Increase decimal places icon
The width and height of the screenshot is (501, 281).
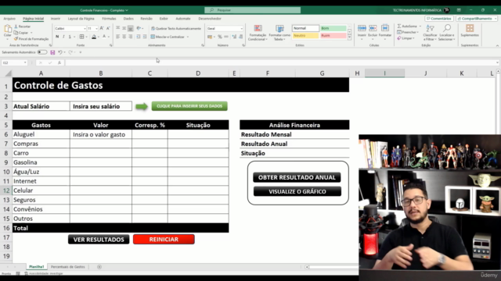click(234, 37)
